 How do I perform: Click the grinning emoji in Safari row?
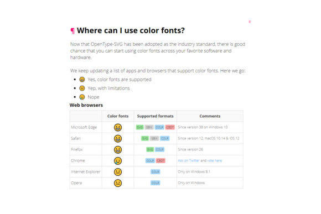coord(118,138)
